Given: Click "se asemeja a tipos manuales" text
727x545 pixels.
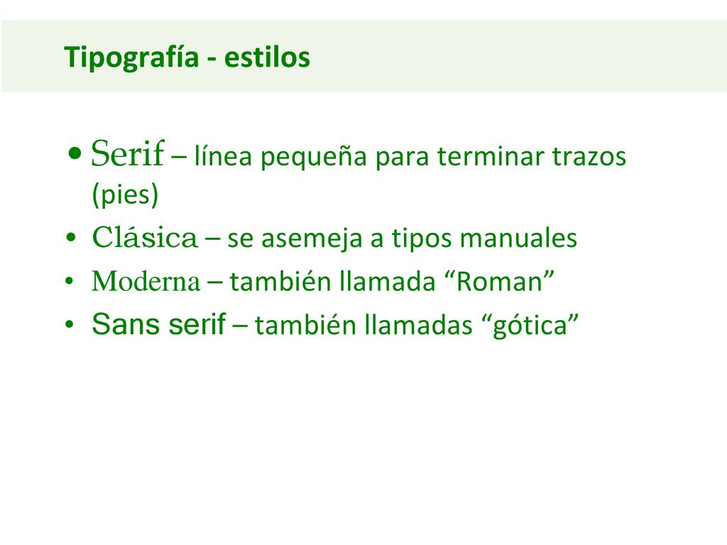Looking at the screenshot, I should 402,238.
